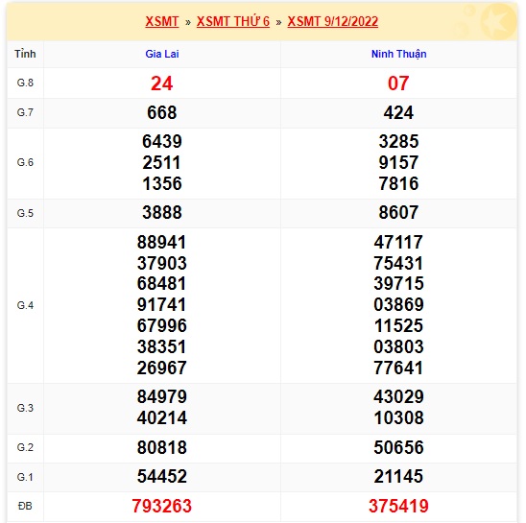Select G.4 number 37903
The height and width of the screenshot is (523, 526).
point(161,263)
